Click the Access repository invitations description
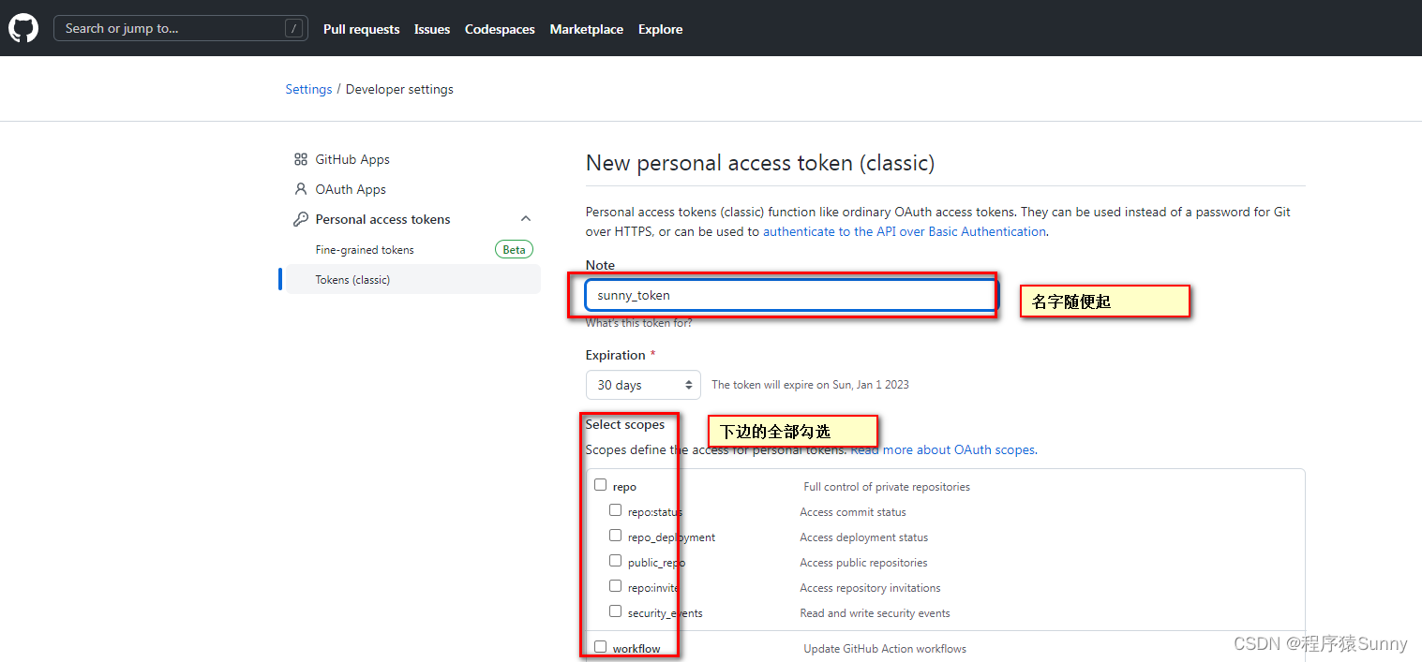 click(x=870, y=588)
